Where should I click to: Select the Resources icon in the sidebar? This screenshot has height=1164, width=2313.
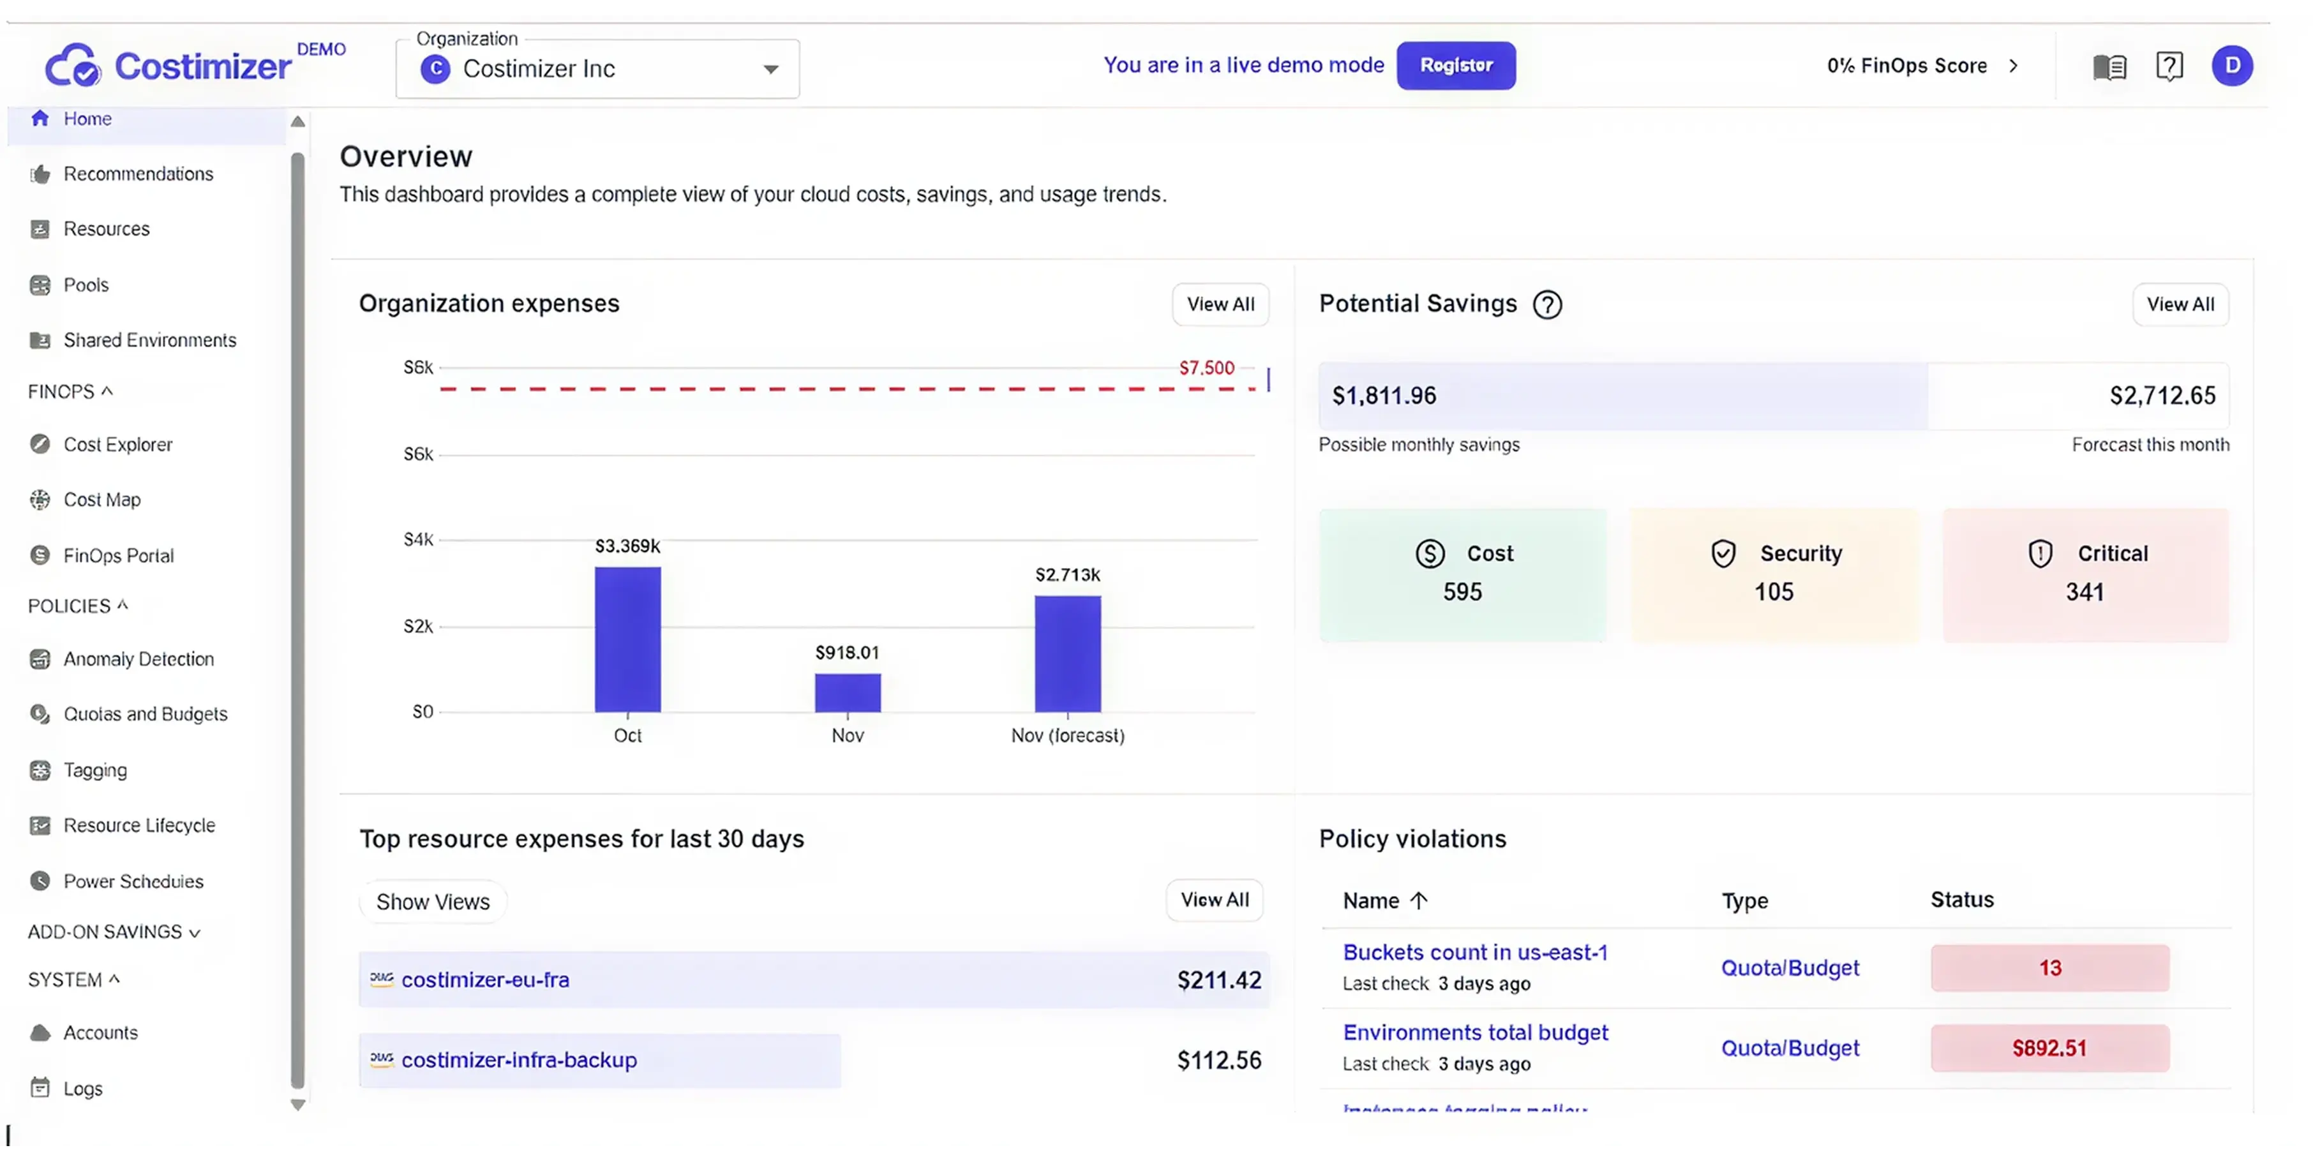[x=40, y=229]
